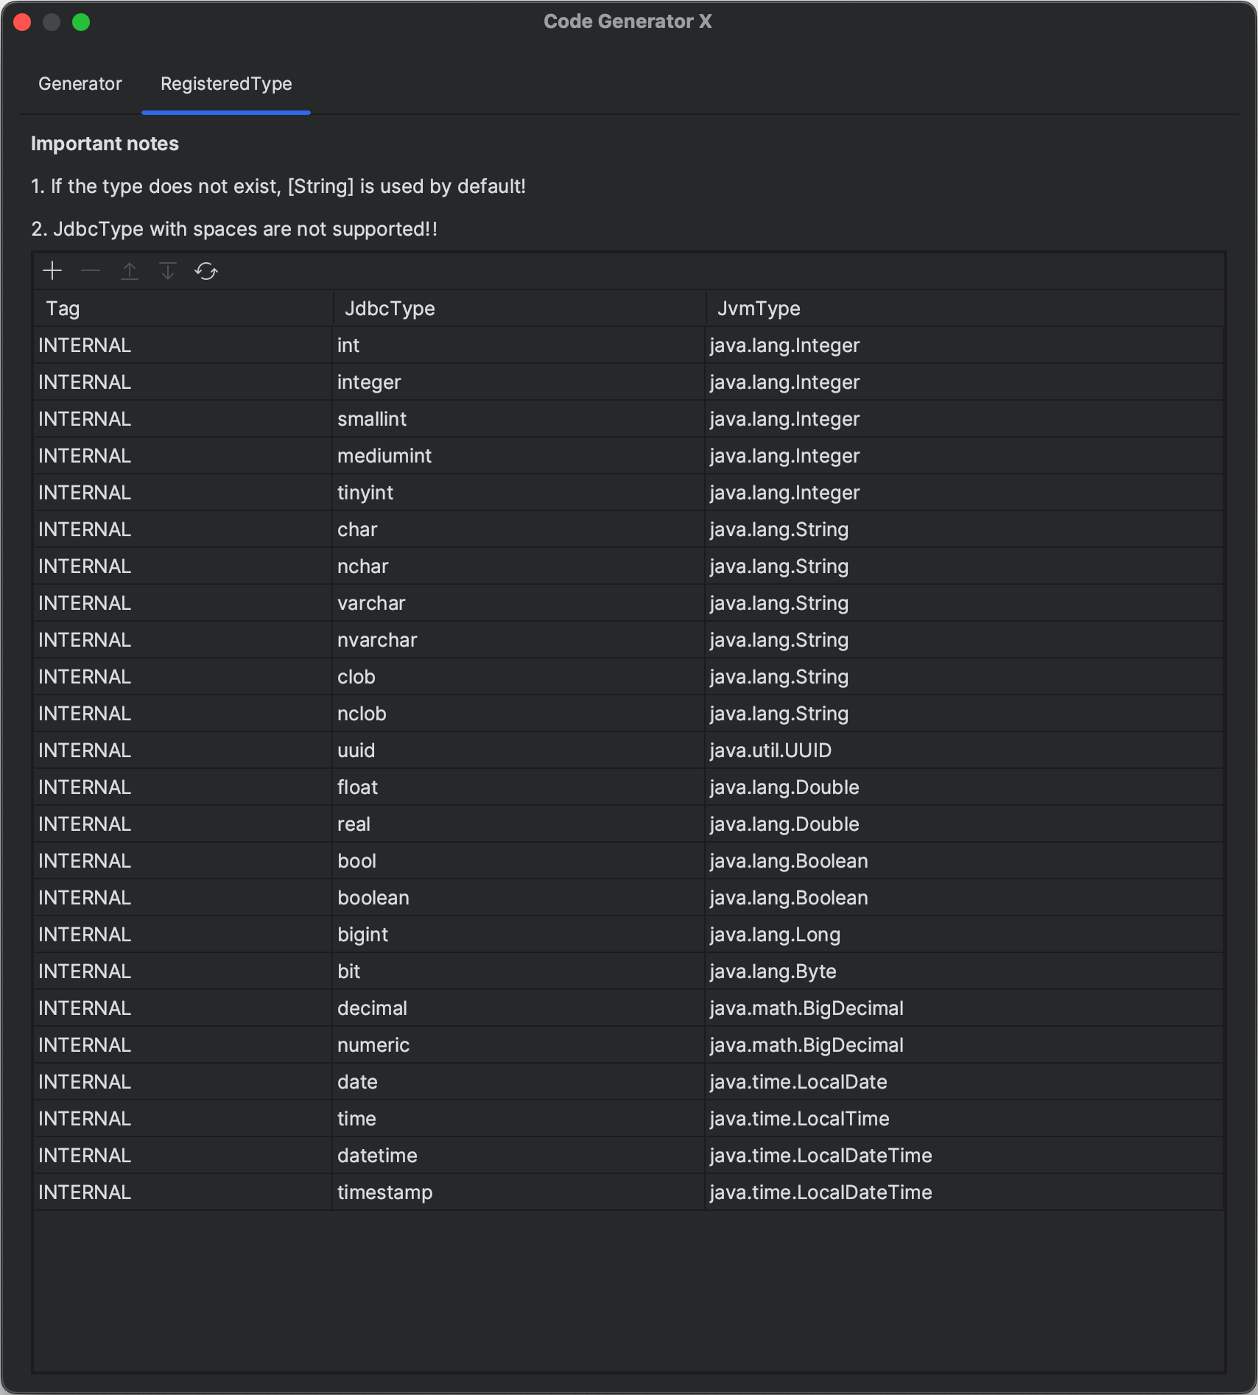The height and width of the screenshot is (1395, 1258).
Task: Click java.lang.Double in the float row
Action: click(964, 787)
